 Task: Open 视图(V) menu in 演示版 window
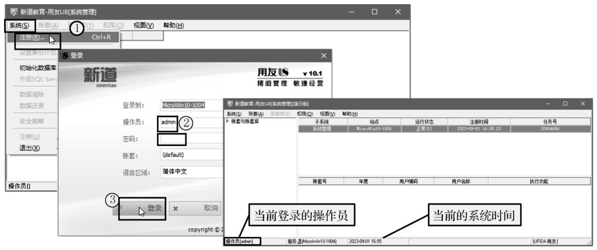[x=328, y=113]
